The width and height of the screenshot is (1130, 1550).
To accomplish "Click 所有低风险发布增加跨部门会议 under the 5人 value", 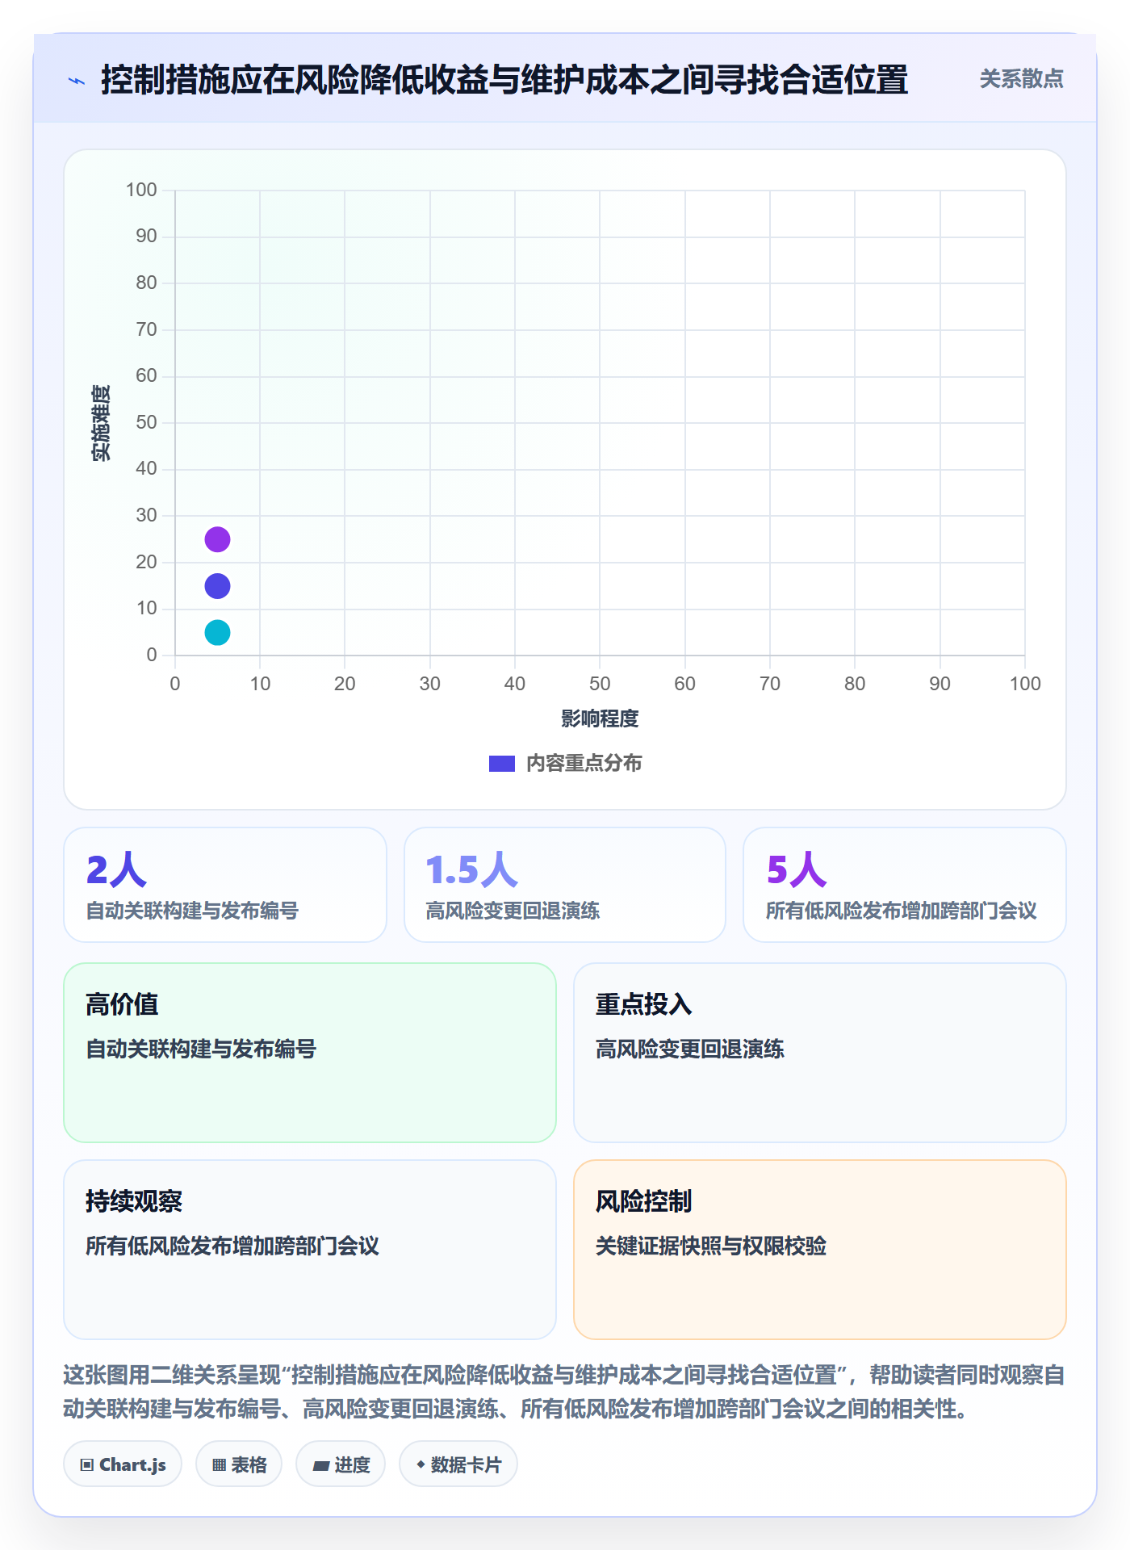I will pos(902,911).
